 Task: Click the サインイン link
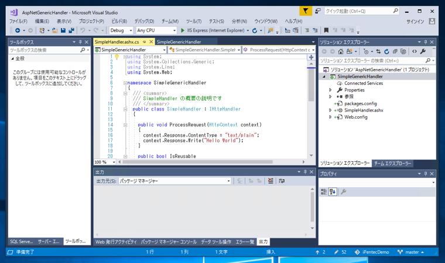pyautogui.click(x=415, y=21)
